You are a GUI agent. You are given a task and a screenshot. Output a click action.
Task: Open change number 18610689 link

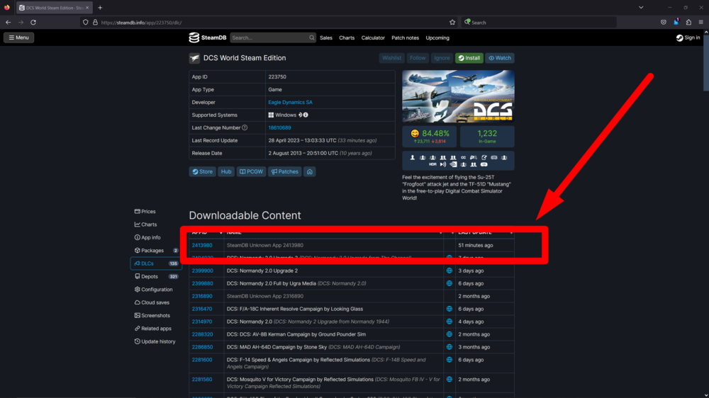pyautogui.click(x=279, y=128)
